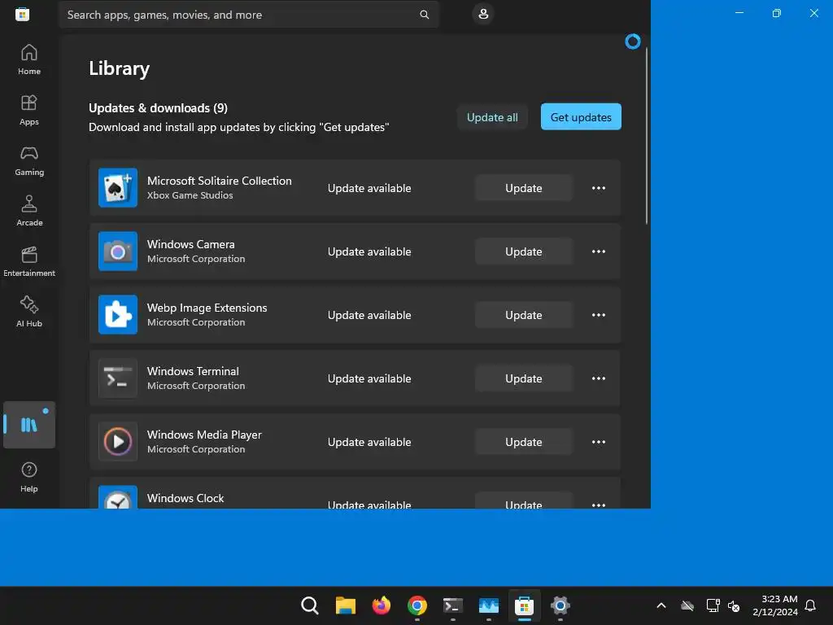Expand hidden system tray icons chevron

click(661, 605)
